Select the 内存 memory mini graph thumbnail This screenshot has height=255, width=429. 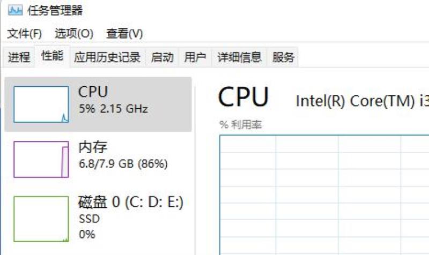[x=41, y=159]
